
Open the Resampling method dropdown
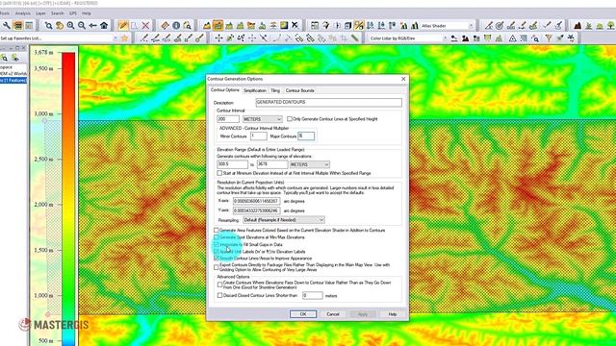[x=284, y=220]
